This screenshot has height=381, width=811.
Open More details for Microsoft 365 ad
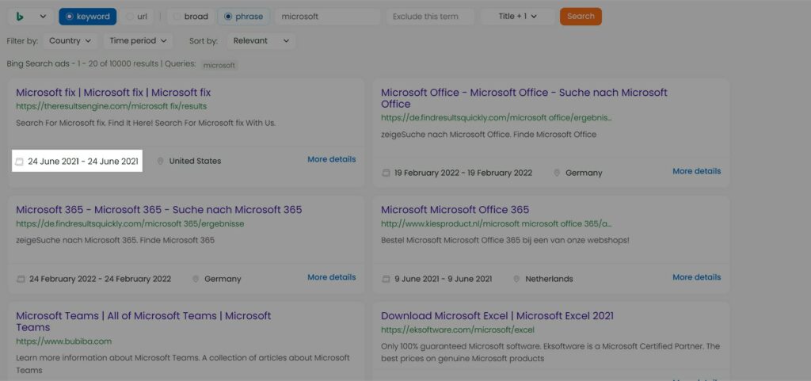tap(332, 277)
